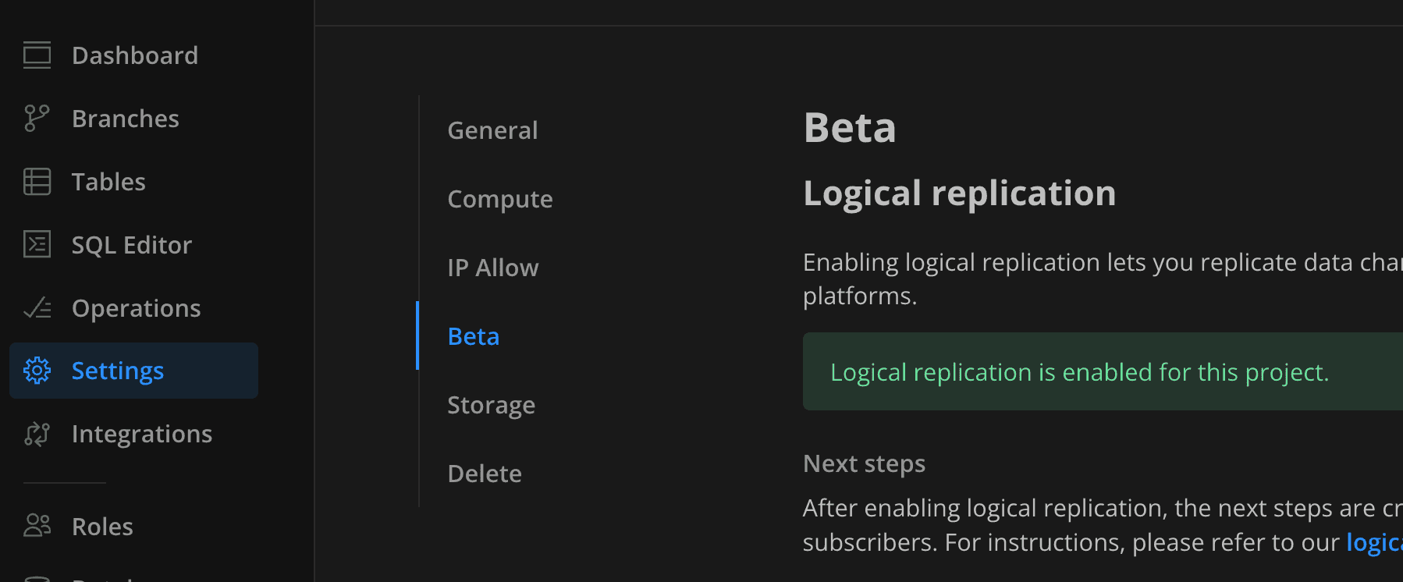Click the large Beta page heading

(849, 128)
